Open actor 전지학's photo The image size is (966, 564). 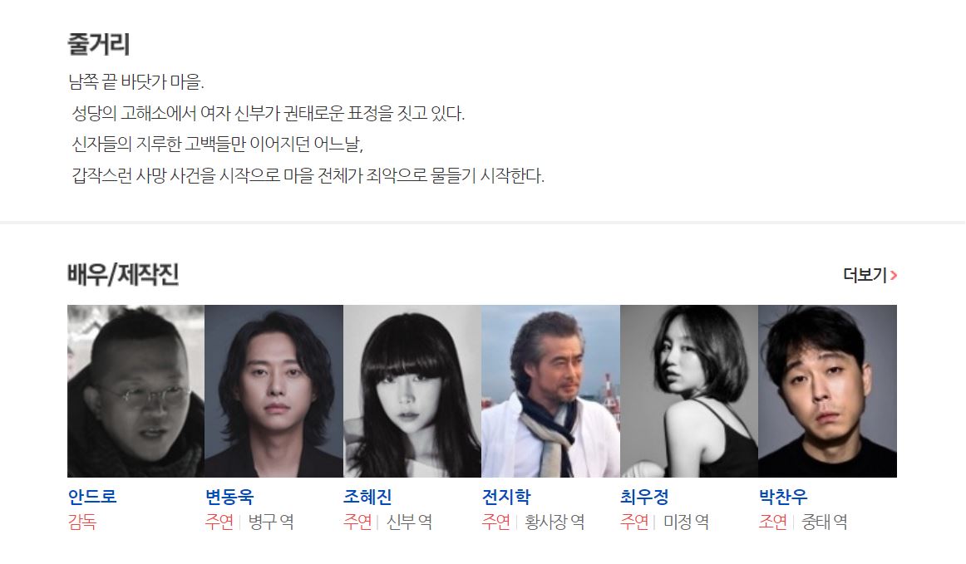[x=551, y=391]
